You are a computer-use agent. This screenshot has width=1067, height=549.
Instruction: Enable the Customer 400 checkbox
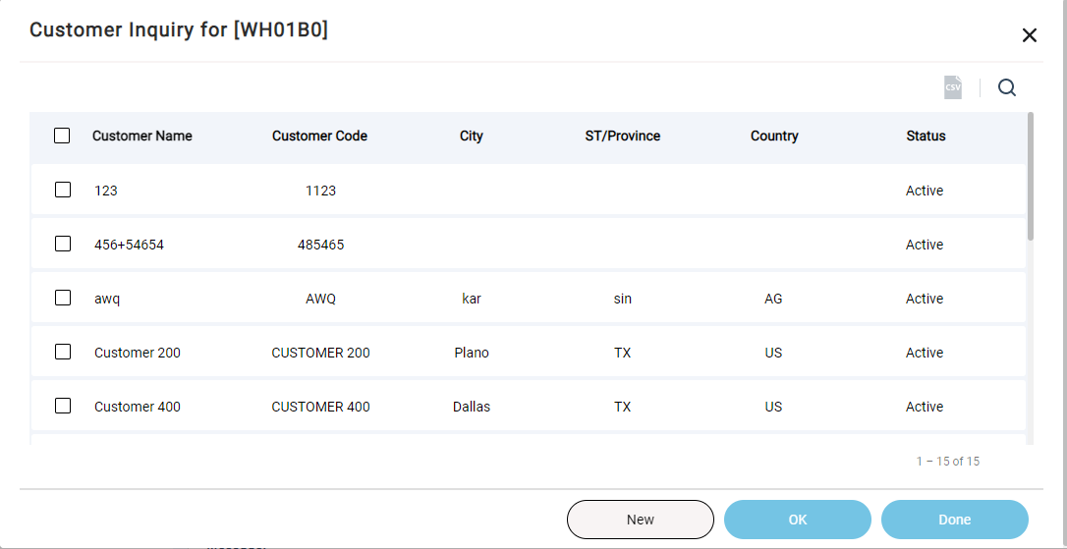[63, 407]
